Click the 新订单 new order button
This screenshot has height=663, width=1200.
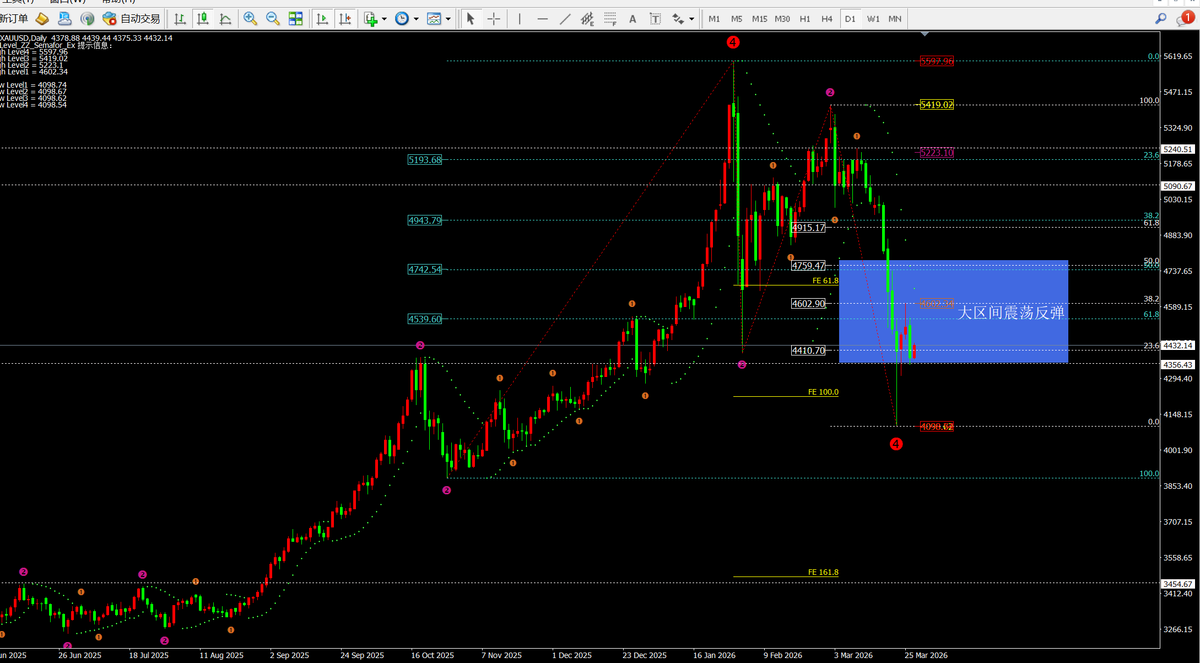[x=14, y=19]
